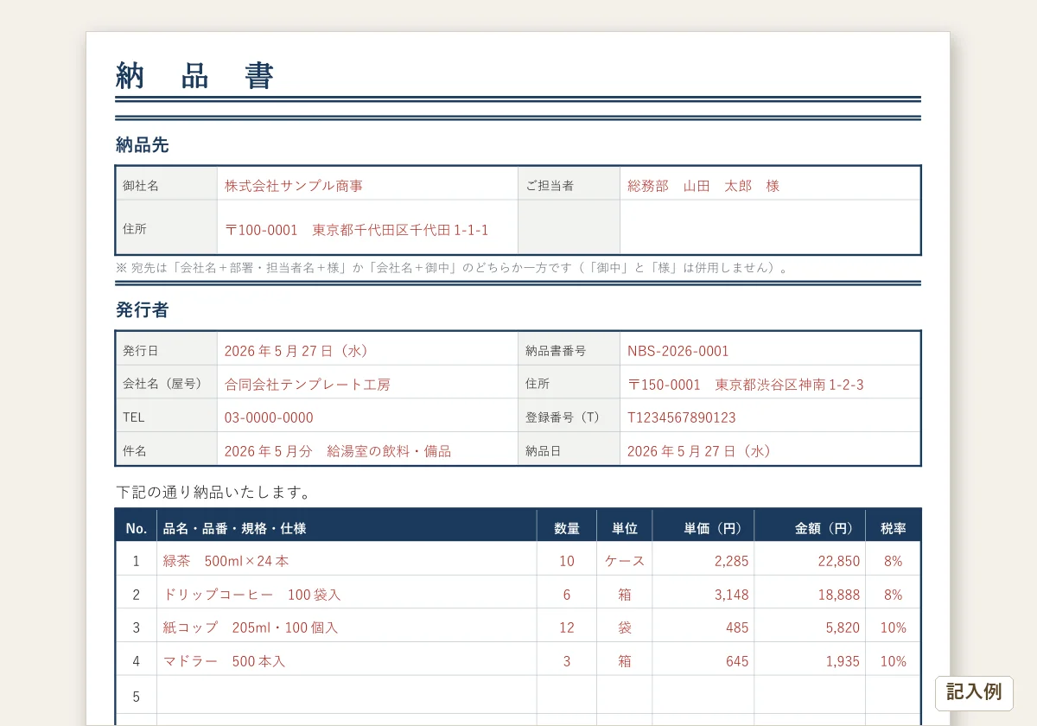The width and height of the screenshot is (1037, 726).
Task: Click the 御社名 label cell
Action: pyautogui.click(x=167, y=185)
